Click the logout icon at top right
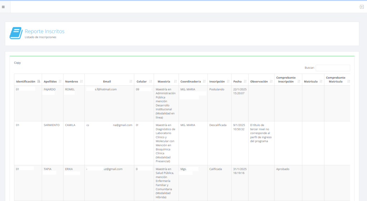 coord(362,7)
